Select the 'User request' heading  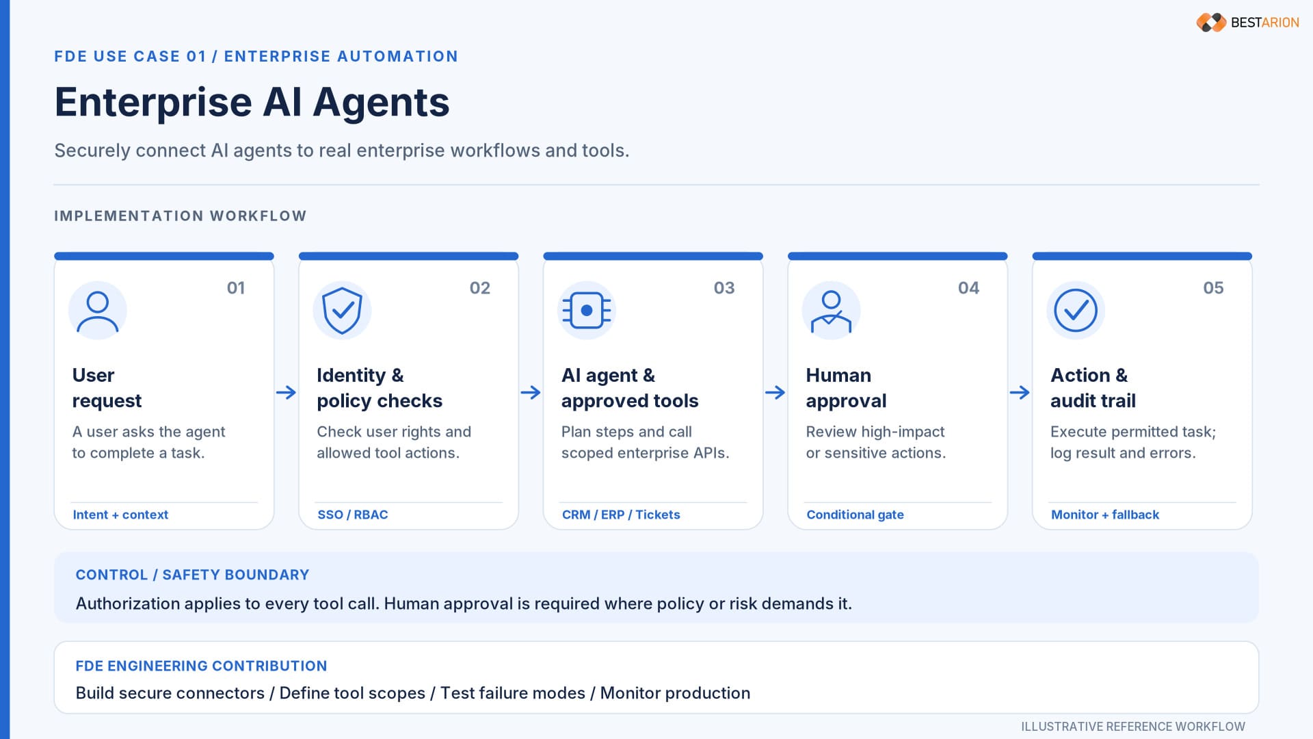point(107,388)
